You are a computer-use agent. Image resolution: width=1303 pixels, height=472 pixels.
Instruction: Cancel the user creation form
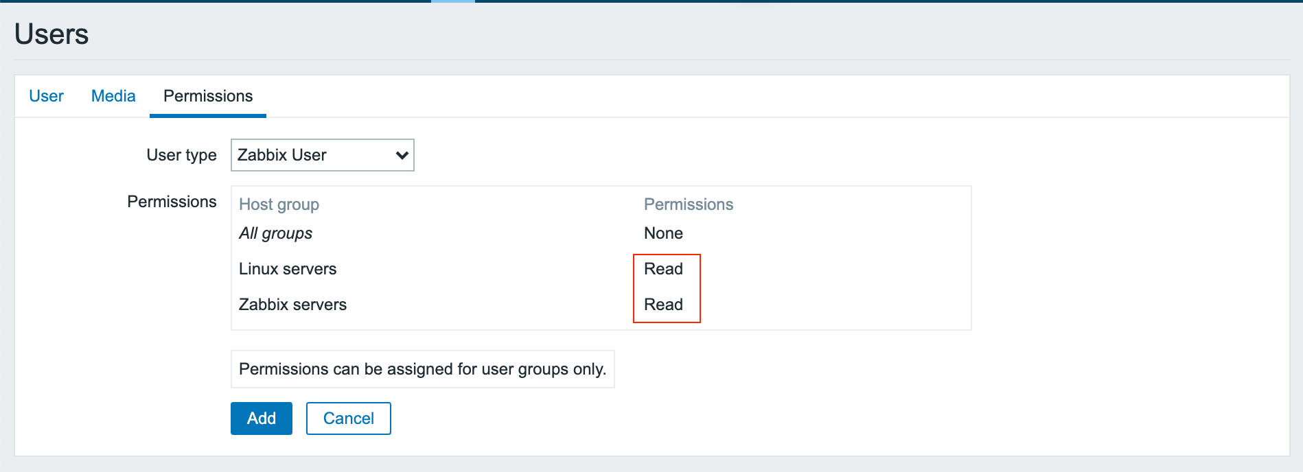coord(348,418)
